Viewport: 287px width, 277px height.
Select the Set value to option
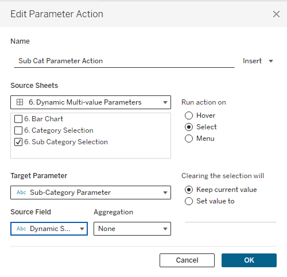pos(189,201)
